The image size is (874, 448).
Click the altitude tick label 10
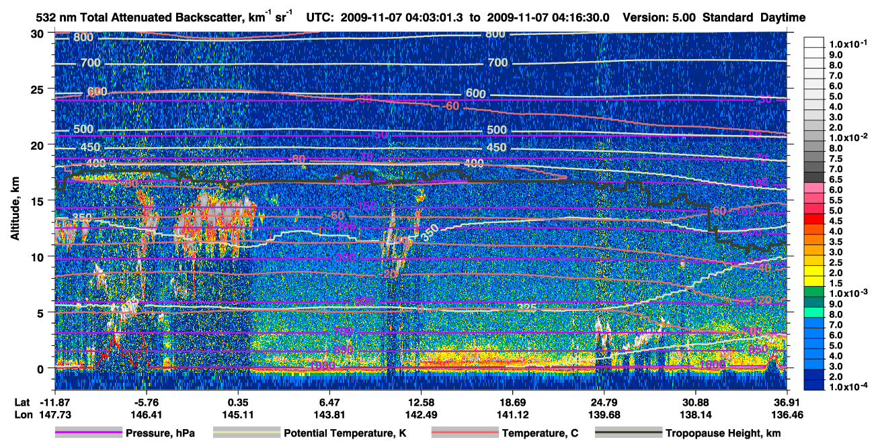click(x=38, y=257)
